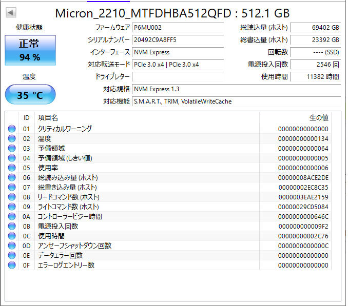
Task: Select the 使用率 attribute name
Action: (48, 168)
